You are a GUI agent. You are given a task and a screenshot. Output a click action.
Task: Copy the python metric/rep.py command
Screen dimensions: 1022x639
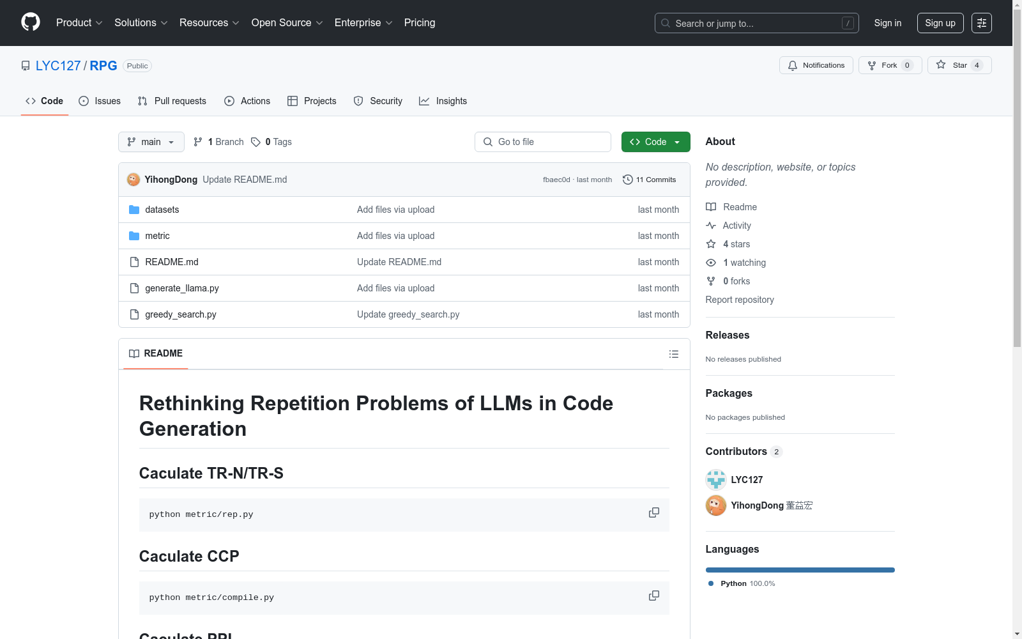[x=654, y=512]
